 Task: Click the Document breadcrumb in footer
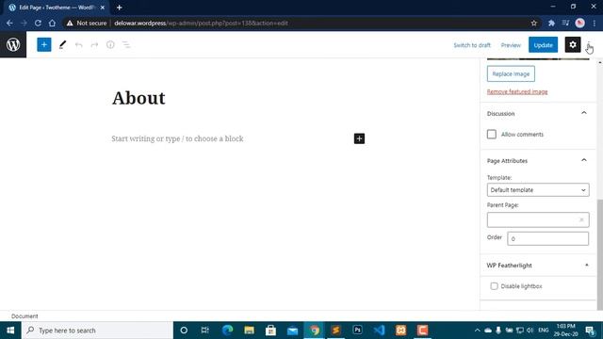(x=24, y=316)
